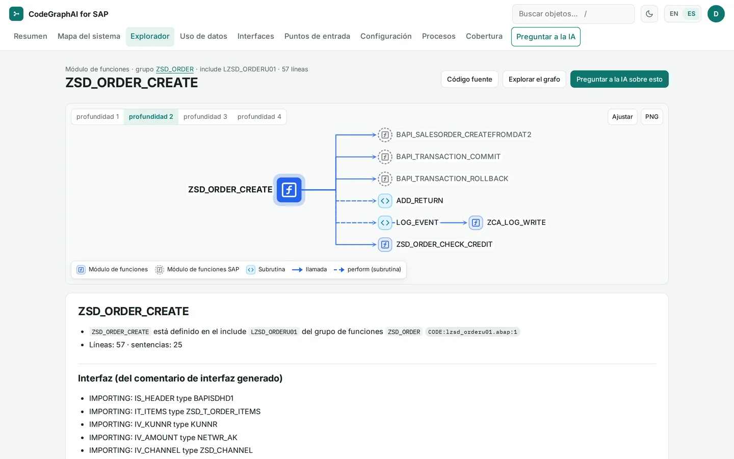Click the ZCA_LOG_WRITE function module icon

click(x=476, y=223)
